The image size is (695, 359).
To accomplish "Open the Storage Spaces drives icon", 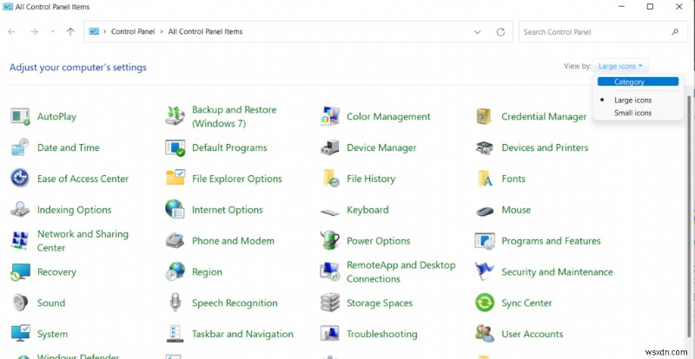I will pyautogui.click(x=330, y=303).
